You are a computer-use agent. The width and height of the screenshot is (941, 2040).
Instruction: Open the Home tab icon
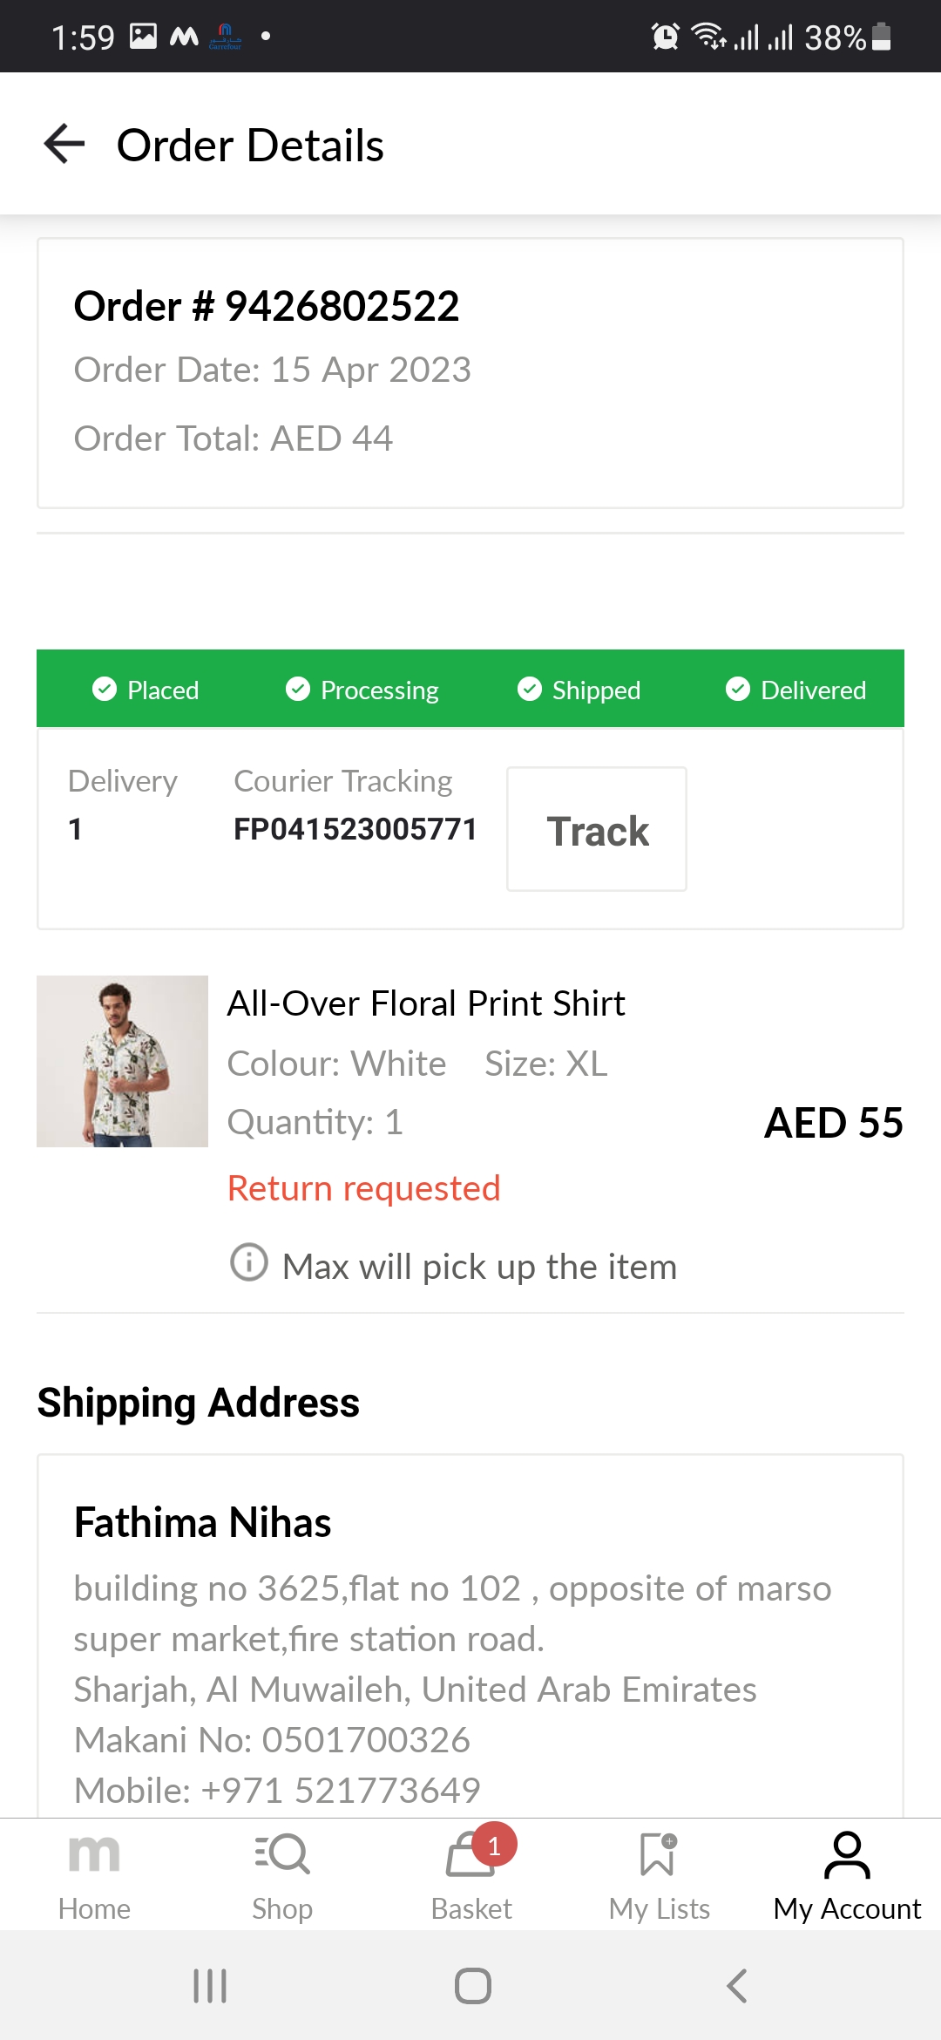(x=94, y=1853)
